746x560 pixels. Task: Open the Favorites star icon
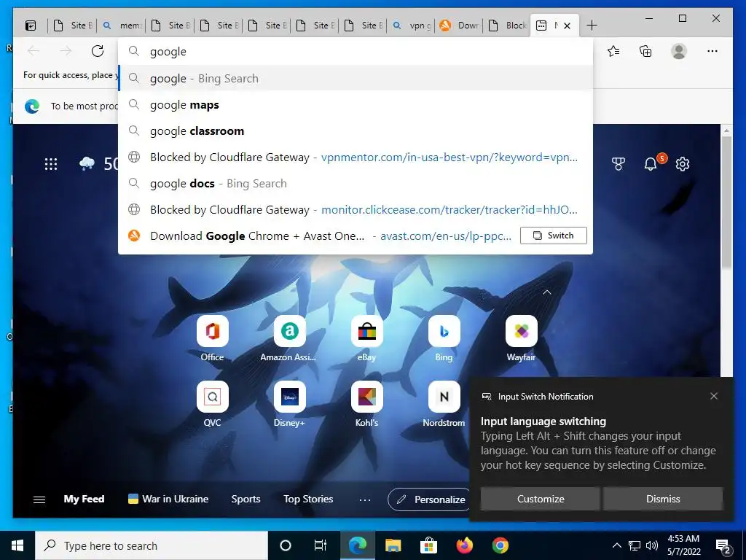pyautogui.click(x=613, y=51)
